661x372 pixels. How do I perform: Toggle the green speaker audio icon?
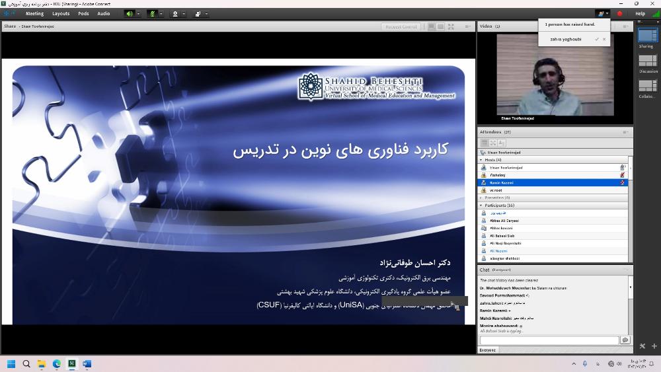tap(130, 13)
